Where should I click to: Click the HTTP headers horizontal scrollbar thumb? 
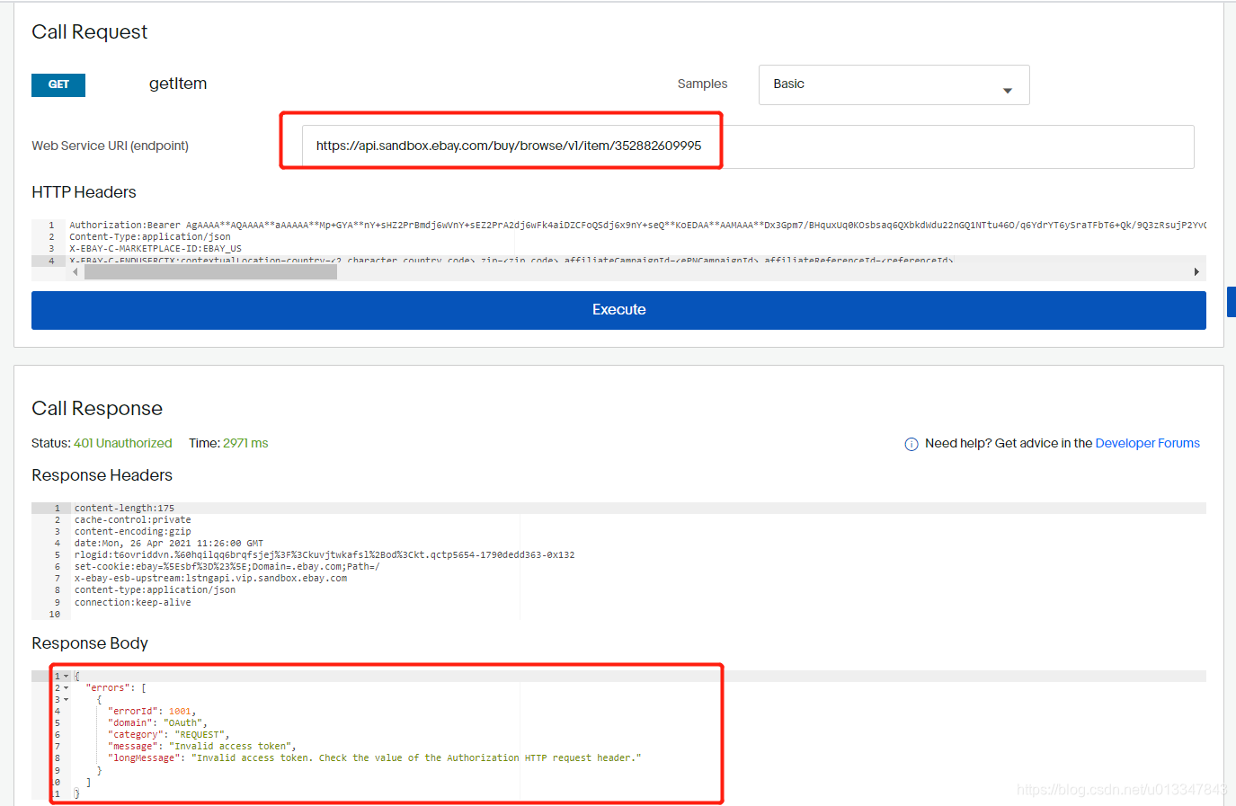[x=210, y=271]
